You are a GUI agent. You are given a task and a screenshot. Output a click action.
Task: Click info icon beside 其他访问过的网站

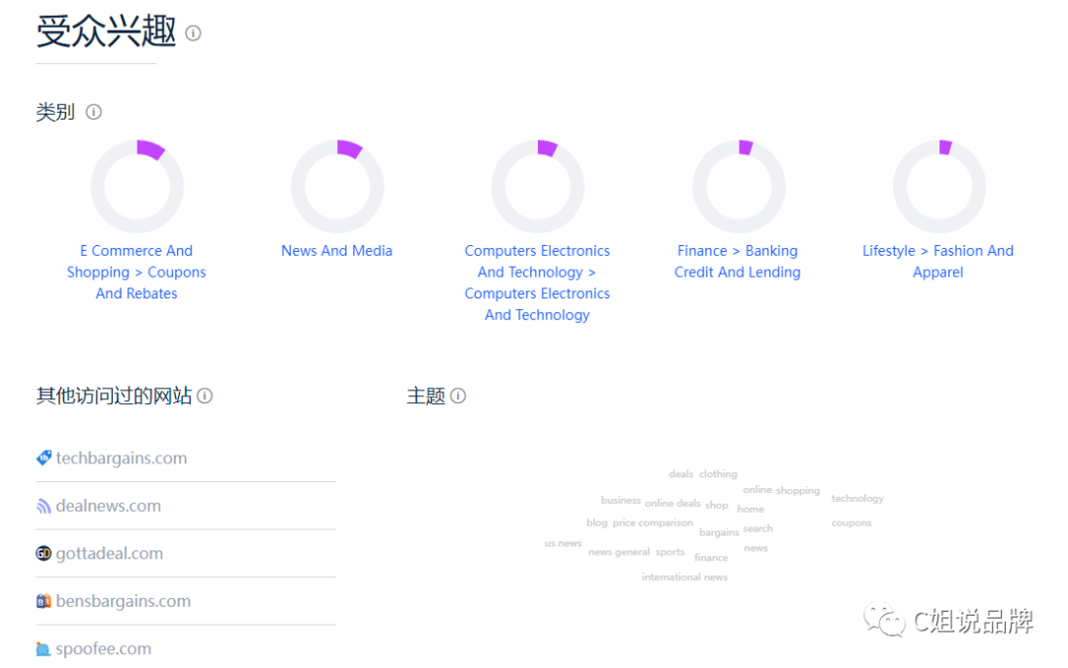tap(205, 396)
